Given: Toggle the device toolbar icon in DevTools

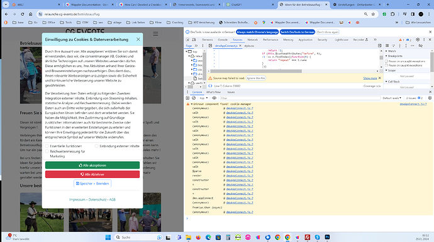Looking at the screenshot, I should tap(194, 39).
